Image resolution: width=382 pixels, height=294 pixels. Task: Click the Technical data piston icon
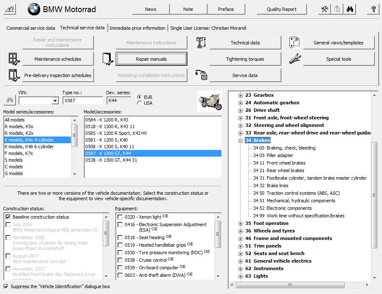[x=201, y=43]
